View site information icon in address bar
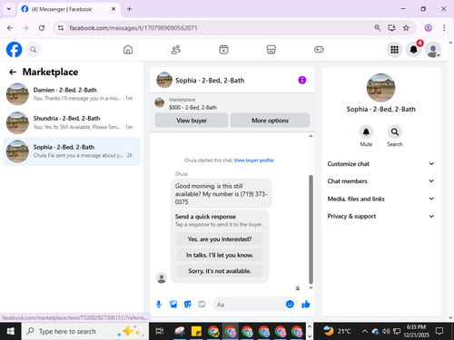Image resolution: width=454 pixels, height=340 pixels. pos(61,28)
